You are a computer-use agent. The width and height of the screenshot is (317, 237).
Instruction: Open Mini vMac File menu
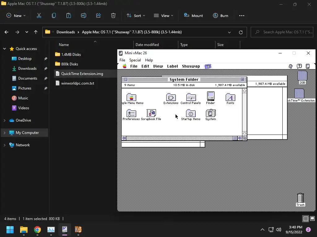pos(122,60)
